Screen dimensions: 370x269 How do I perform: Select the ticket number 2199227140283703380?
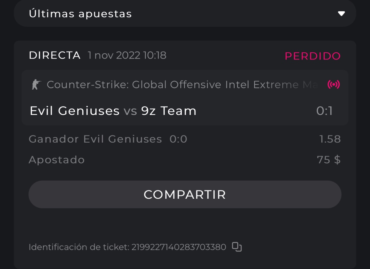pyautogui.click(x=179, y=247)
